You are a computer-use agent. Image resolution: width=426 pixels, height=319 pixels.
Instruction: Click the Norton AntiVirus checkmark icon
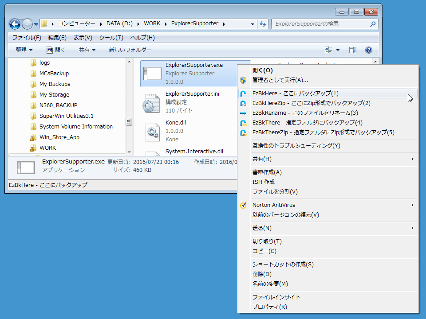[x=243, y=205]
